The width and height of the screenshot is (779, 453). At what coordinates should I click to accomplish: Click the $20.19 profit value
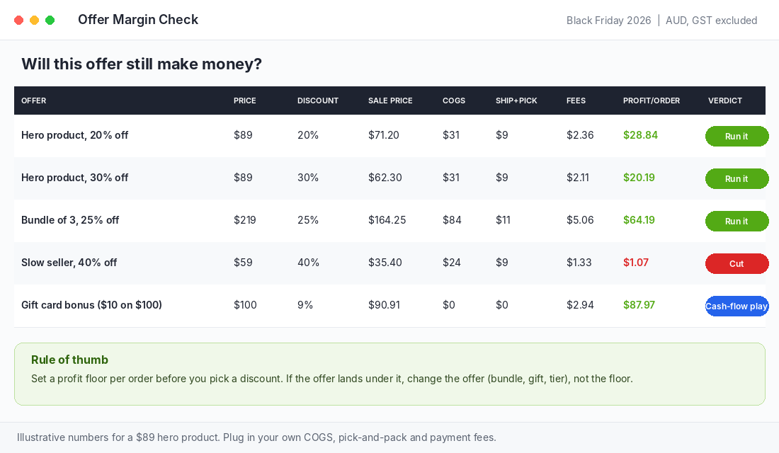[639, 178]
